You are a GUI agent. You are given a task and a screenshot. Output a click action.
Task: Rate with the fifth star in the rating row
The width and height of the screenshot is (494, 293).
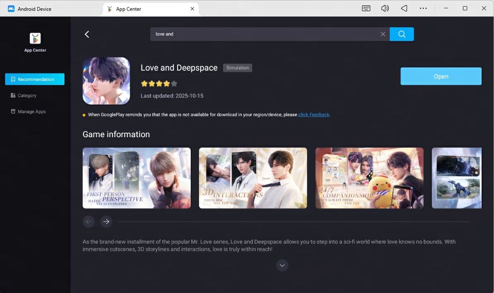(174, 83)
